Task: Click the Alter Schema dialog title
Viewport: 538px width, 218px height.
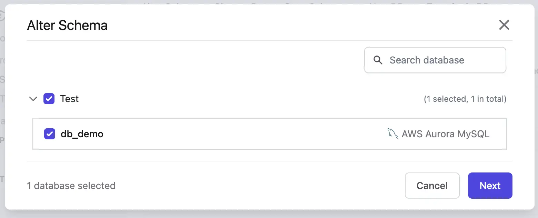Action: [x=67, y=25]
